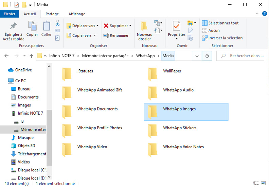This screenshot has height=187, width=269.
Task: Click the Épingler à Accès rapide pin icon
Action: click(x=13, y=27)
